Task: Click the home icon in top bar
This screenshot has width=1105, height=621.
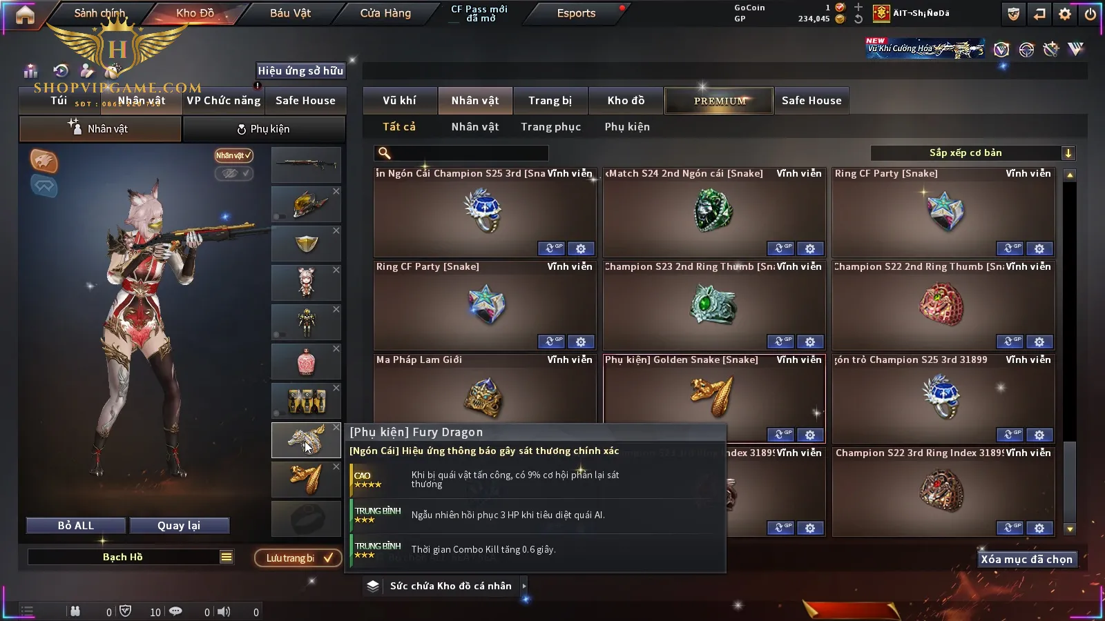Action: click(x=25, y=14)
